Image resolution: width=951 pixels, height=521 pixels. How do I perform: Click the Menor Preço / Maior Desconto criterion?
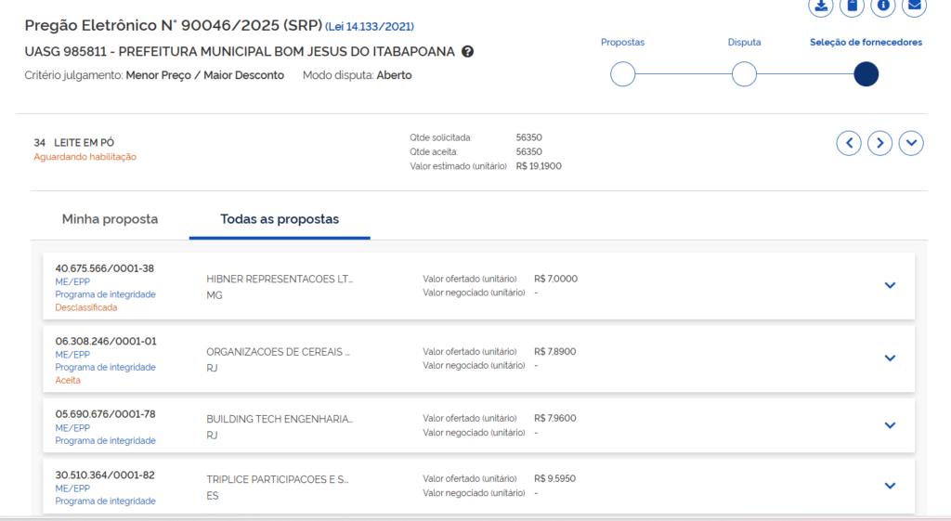[205, 75]
